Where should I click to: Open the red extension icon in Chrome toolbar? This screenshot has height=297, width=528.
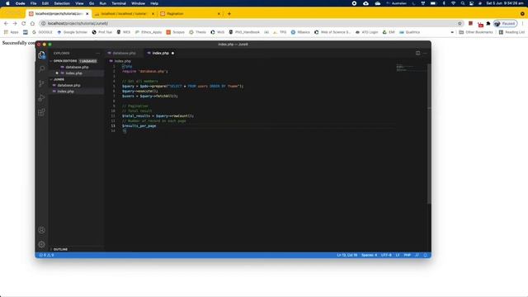click(470, 23)
